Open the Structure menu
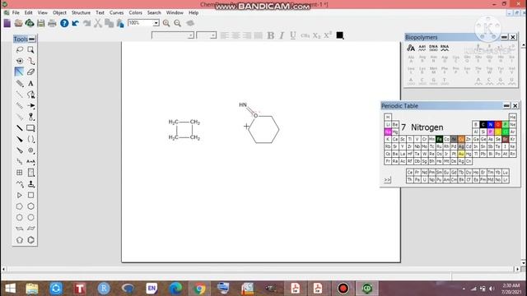 pos(81,12)
